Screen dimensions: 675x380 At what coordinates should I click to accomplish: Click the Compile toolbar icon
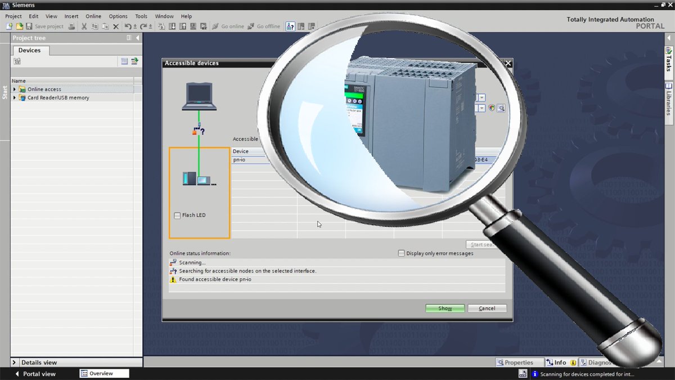[162, 26]
